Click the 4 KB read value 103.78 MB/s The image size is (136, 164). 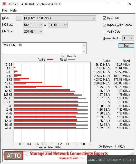point(122,76)
